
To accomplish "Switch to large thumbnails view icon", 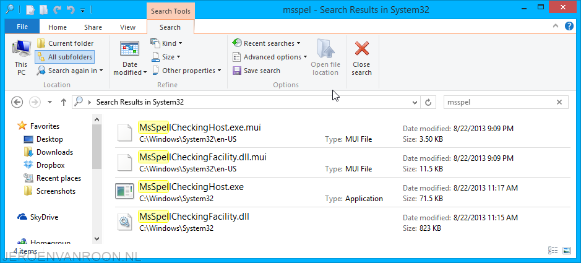I will pyautogui.click(x=567, y=251).
